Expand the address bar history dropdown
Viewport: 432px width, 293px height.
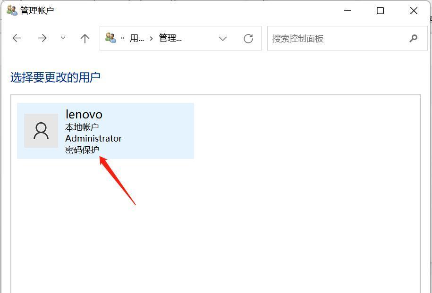point(223,39)
